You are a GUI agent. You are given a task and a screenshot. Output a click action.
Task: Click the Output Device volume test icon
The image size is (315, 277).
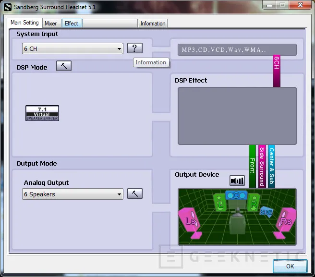point(237,181)
